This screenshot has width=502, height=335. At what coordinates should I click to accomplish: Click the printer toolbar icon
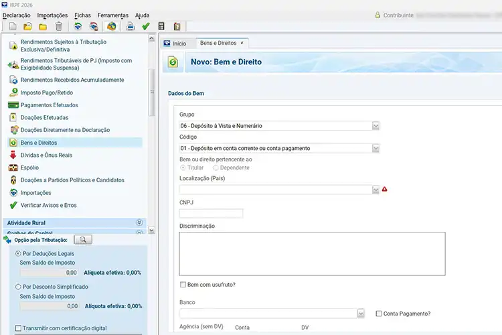(x=131, y=26)
